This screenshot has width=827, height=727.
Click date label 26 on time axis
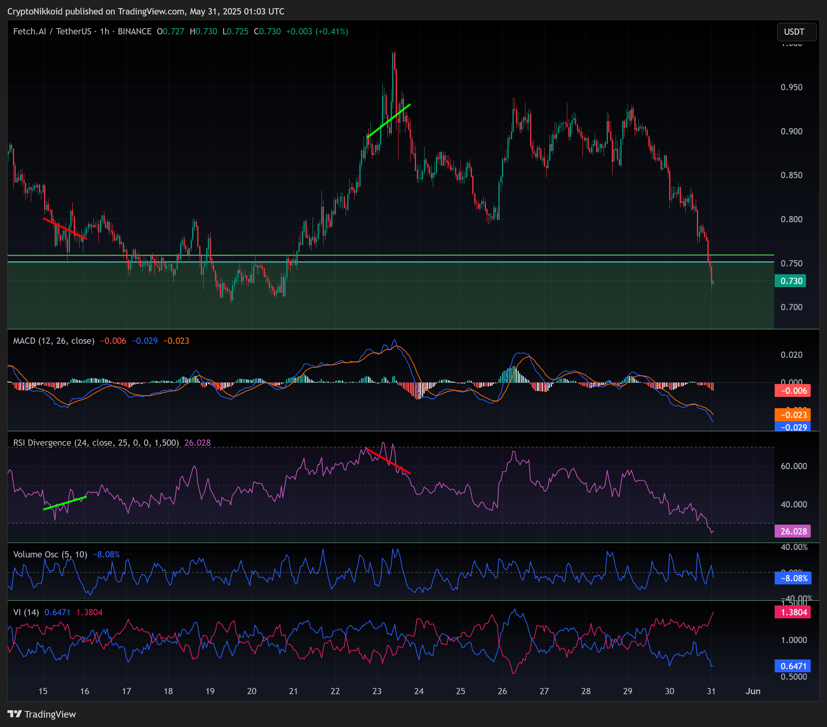[x=502, y=691]
